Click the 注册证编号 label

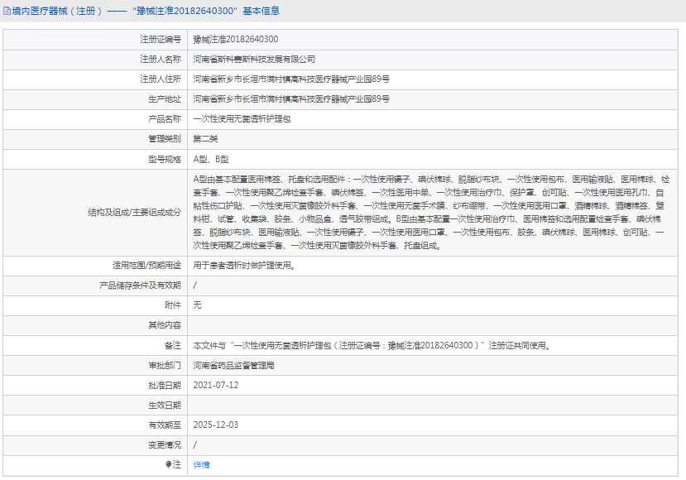[161, 40]
